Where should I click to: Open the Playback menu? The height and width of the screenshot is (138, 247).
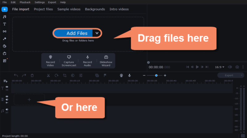tap(25, 2)
